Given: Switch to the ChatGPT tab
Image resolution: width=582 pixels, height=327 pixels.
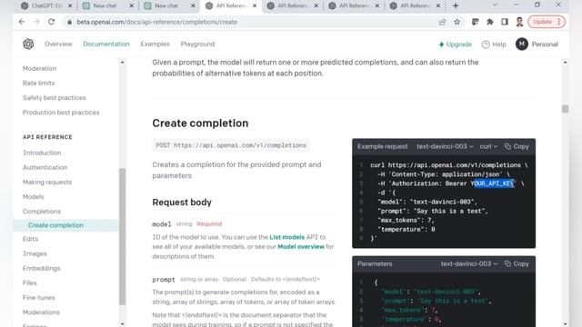Looking at the screenshot, I should [x=46, y=5].
